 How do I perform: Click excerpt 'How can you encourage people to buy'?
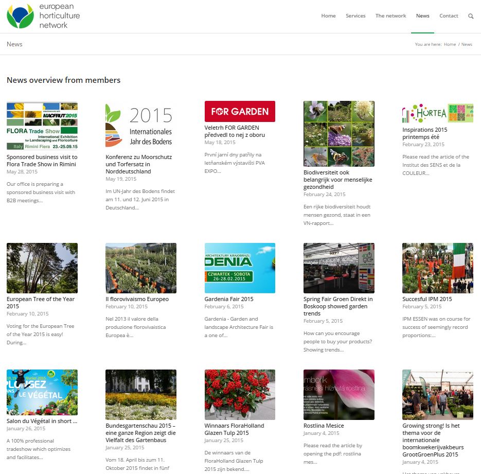[338, 341]
